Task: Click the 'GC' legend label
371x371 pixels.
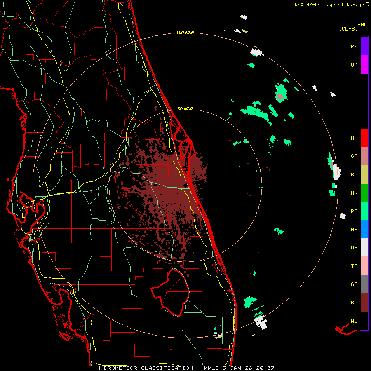Action: click(354, 284)
